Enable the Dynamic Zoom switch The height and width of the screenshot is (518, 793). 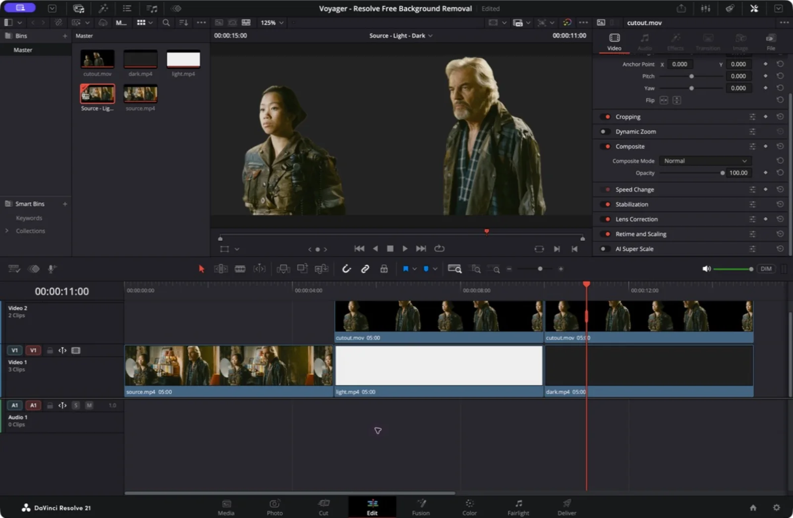605,132
